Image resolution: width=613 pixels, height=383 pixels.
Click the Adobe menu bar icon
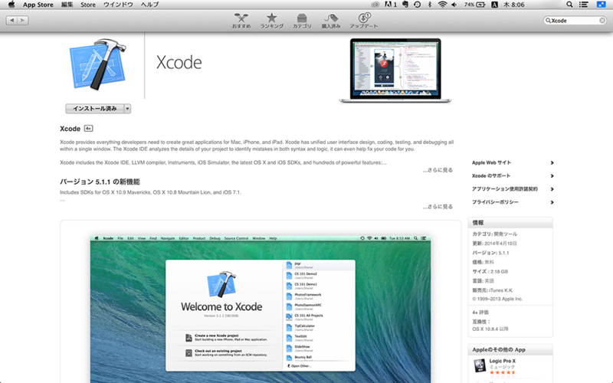point(390,5)
